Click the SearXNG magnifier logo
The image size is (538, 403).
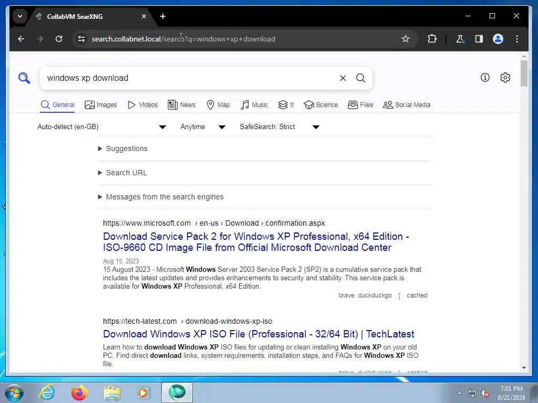24,78
